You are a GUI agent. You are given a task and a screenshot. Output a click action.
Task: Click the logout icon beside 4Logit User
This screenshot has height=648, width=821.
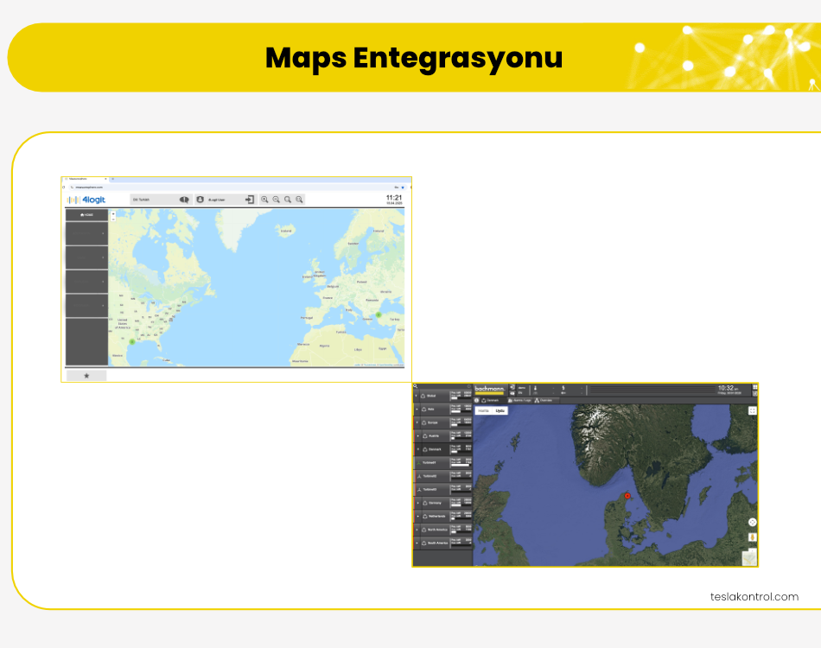[x=250, y=200]
